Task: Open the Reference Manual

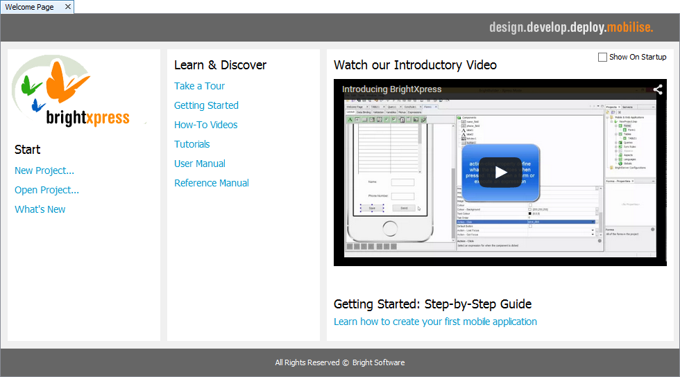Action: point(211,183)
